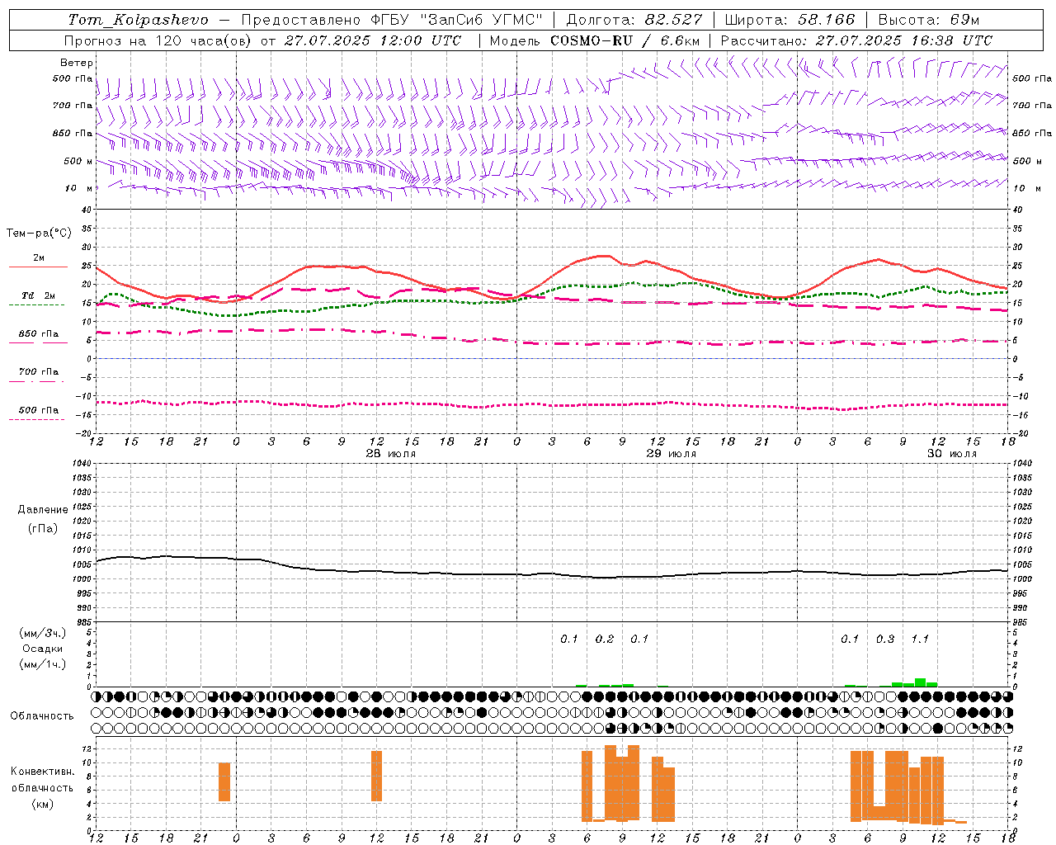The width and height of the screenshot is (1056, 845).
Task: Click the Облачность cloud cover label
Action: [x=42, y=715]
